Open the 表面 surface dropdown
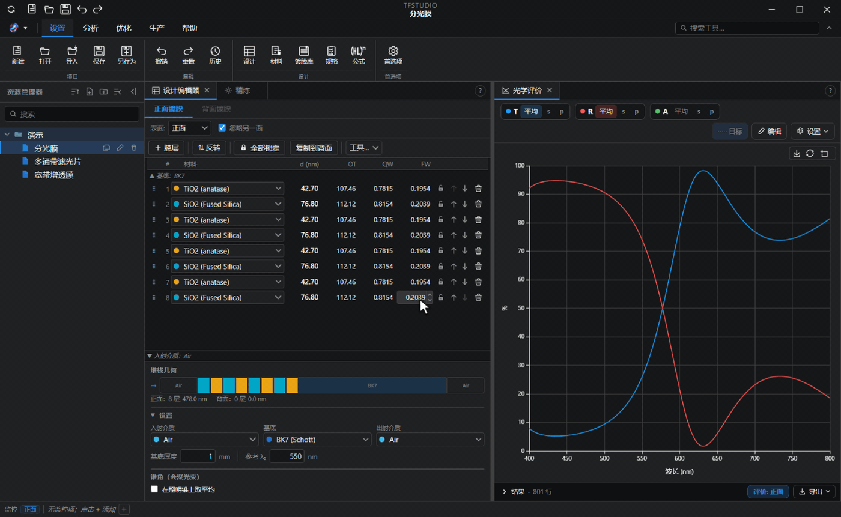This screenshot has width=841, height=517. [x=189, y=128]
